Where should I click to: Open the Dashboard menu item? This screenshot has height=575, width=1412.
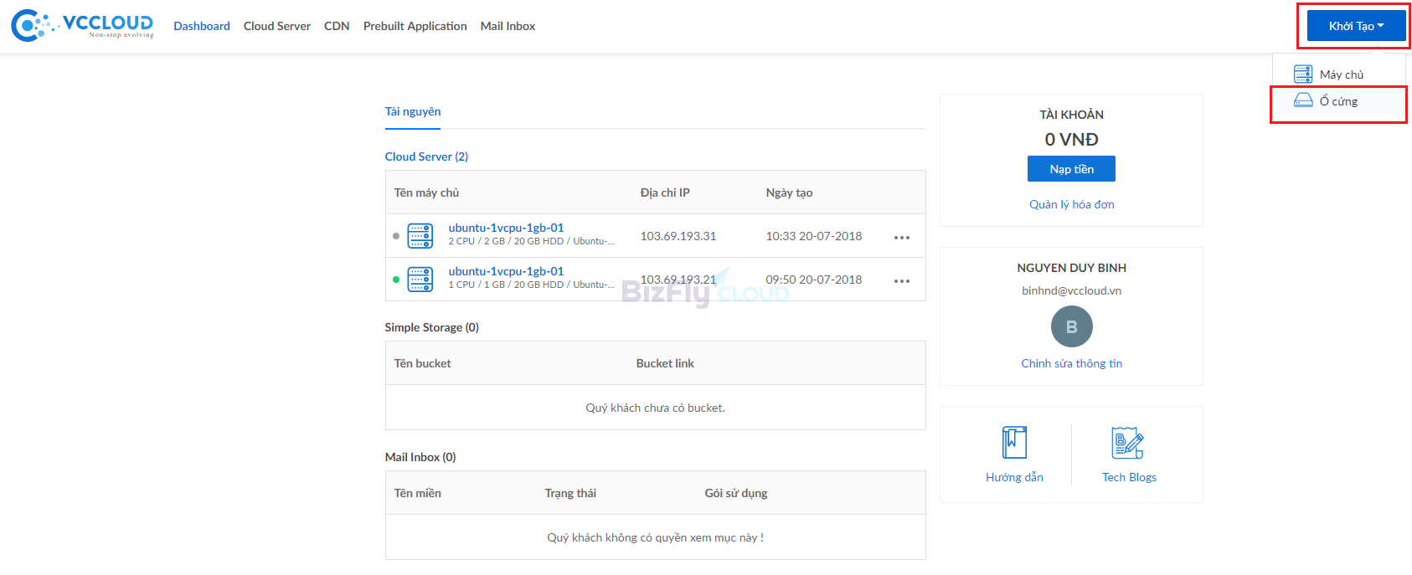[202, 26]
